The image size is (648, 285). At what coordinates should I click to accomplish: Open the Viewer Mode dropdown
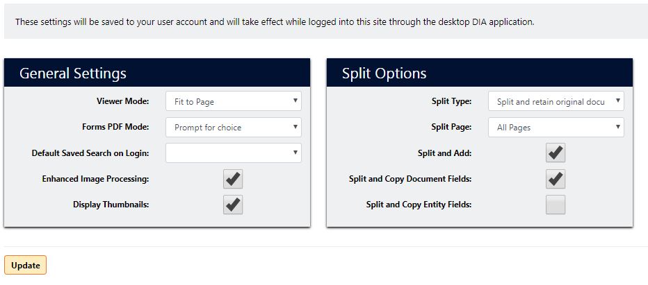[x=234, y=101]
